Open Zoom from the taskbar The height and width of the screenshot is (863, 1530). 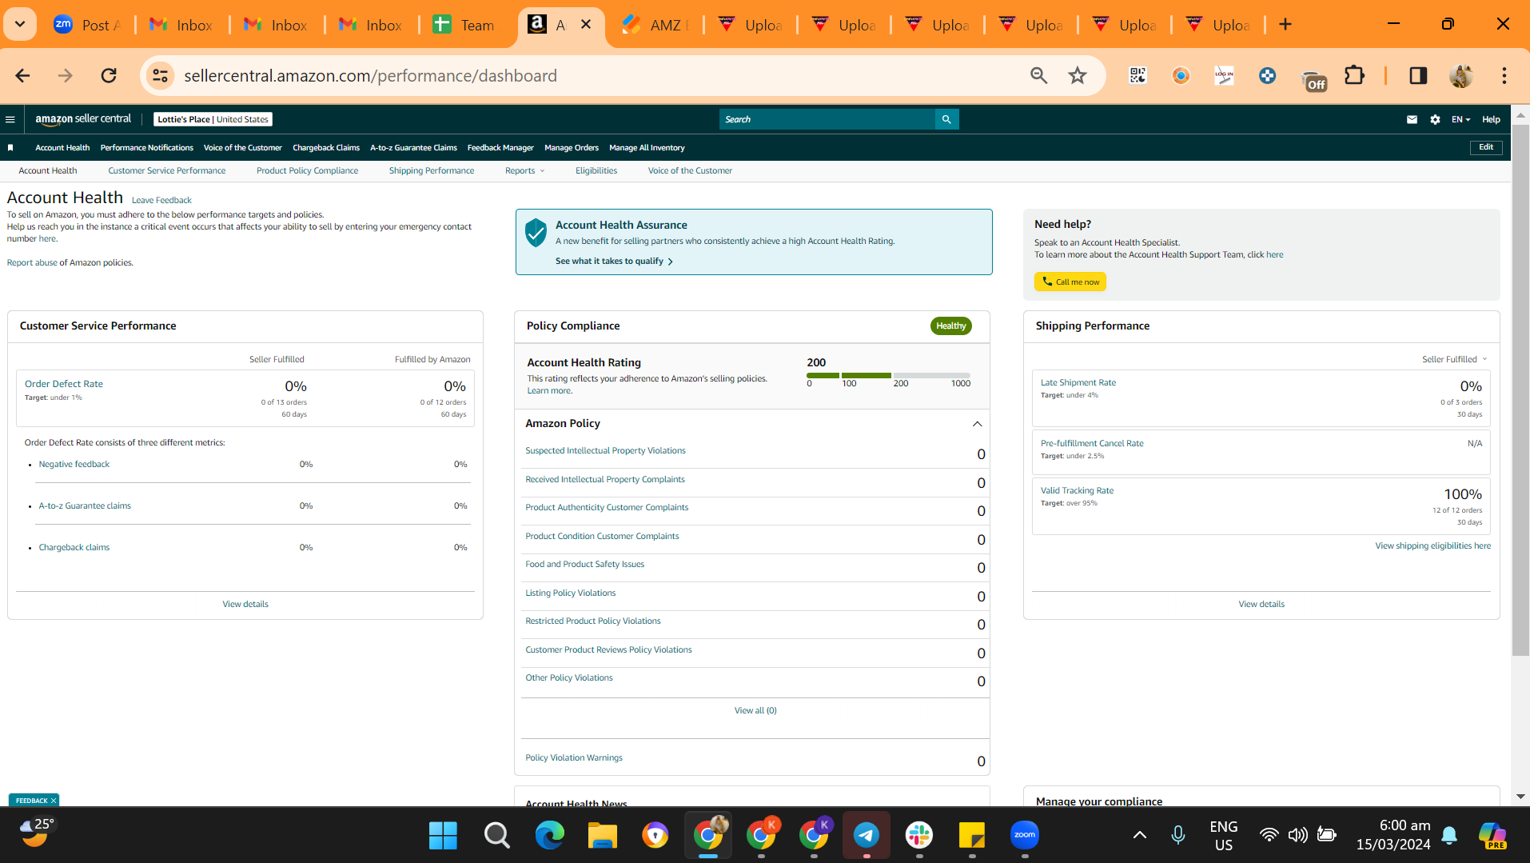click(x=1025, y=835)
